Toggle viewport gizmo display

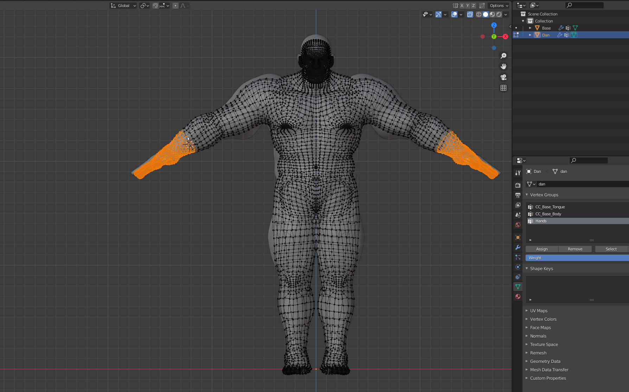coord(438,14)
